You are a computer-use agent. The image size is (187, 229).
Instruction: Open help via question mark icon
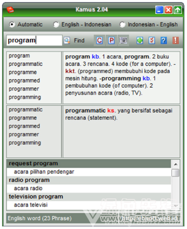pos(163,40)
